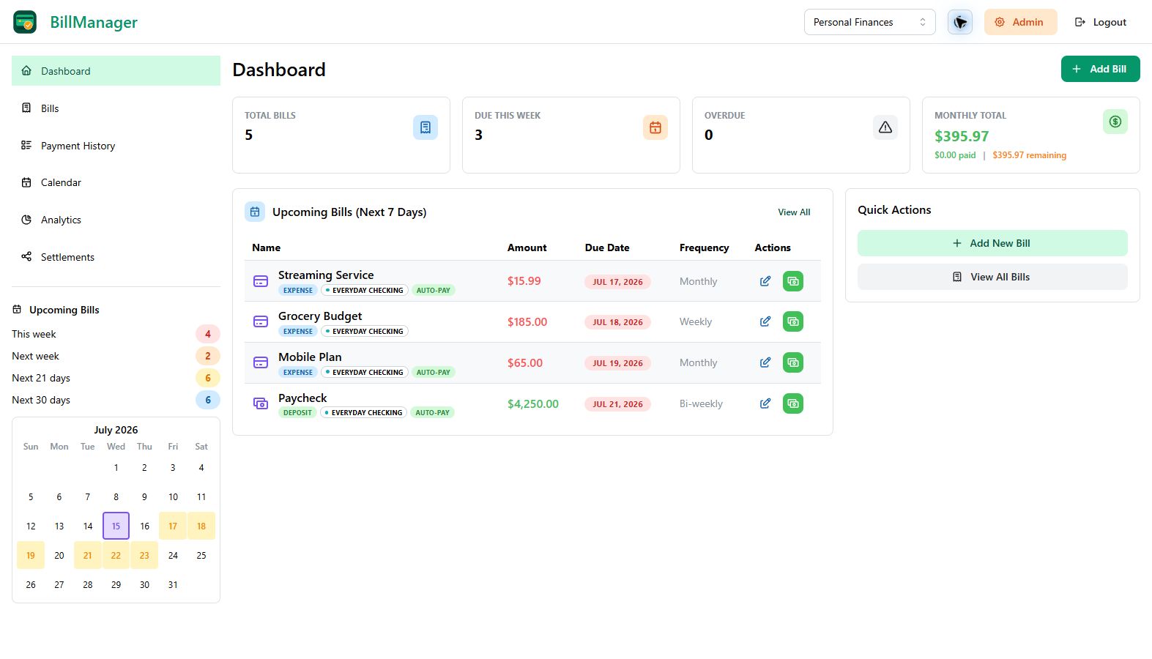Go to Dashboard in the sidebar
Viewport: 1152px width, 659px height.
click(116, 71)
